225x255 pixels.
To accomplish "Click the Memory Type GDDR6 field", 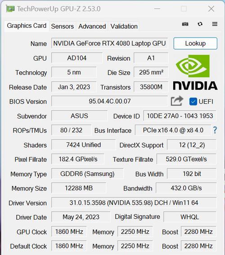I will click(x=87, y=174).
